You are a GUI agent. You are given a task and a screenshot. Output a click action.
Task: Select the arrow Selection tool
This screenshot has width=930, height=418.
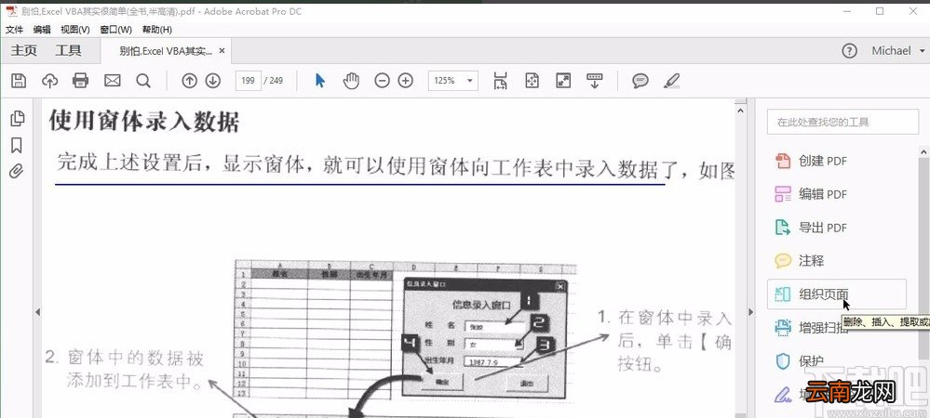(320, 81)
